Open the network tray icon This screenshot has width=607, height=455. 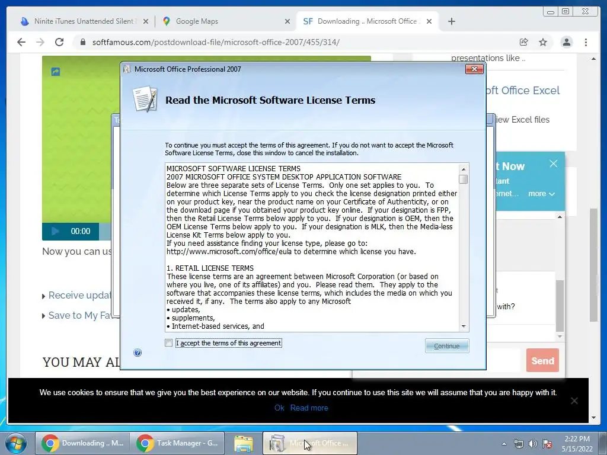pyautogui.click(x=518, y=444)
